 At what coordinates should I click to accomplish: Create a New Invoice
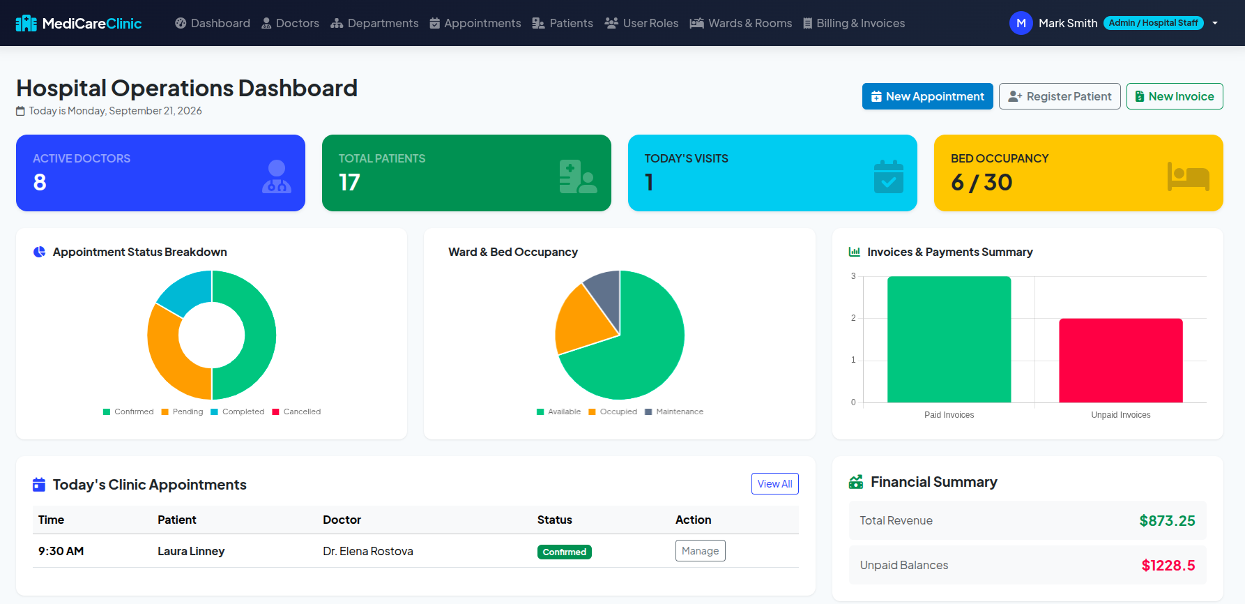pyautogui.click(x=1175, y=96)
